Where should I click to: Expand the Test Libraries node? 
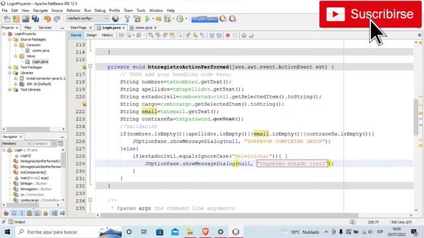point(10,90)
